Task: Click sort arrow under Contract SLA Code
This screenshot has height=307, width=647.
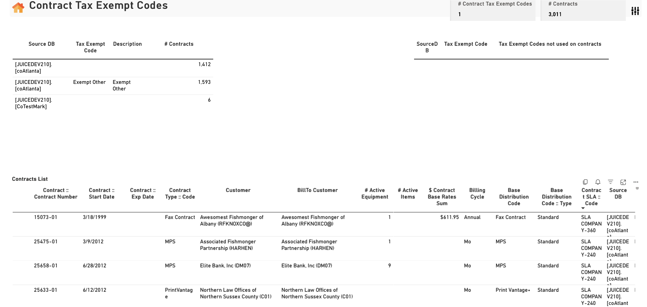Action: pos(583,208)
